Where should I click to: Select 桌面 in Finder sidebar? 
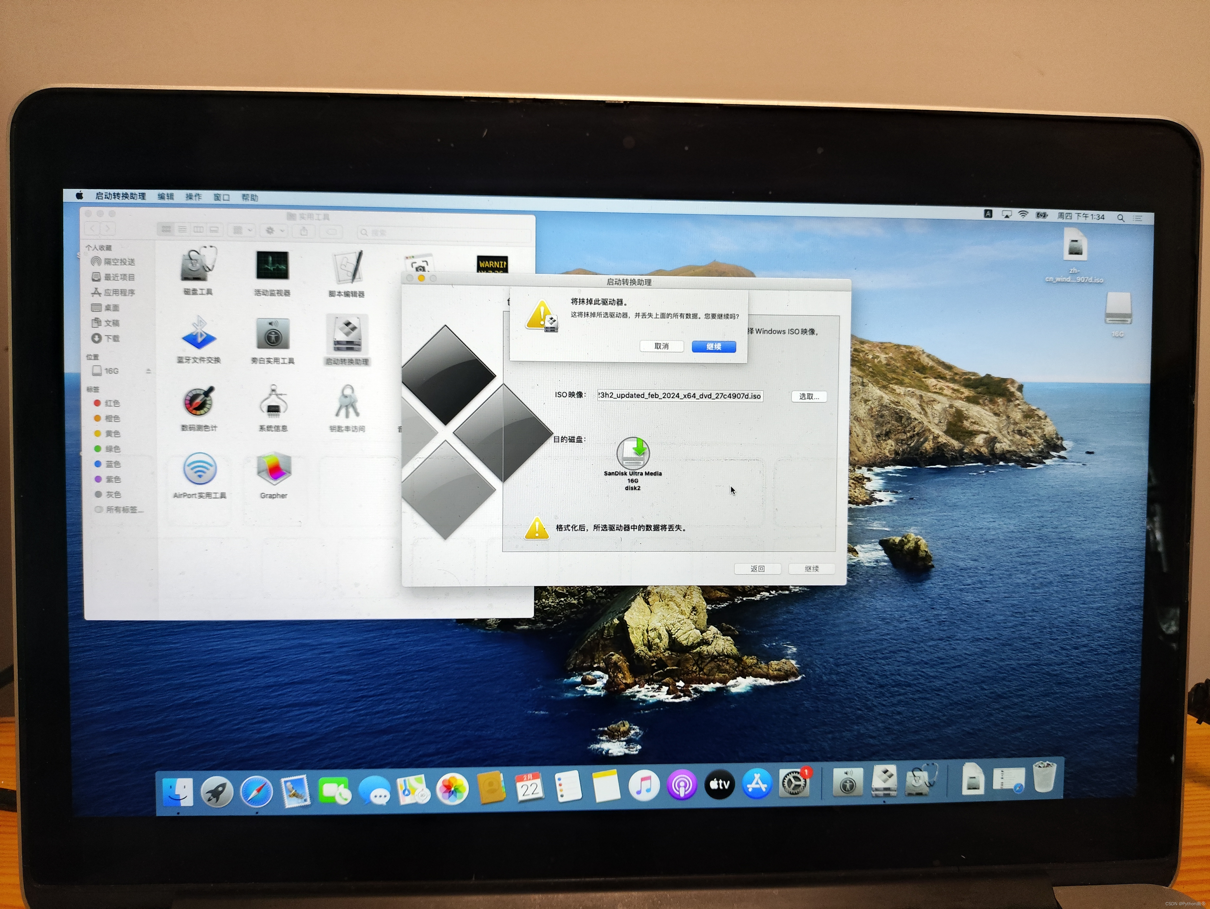tap(105, 308)
